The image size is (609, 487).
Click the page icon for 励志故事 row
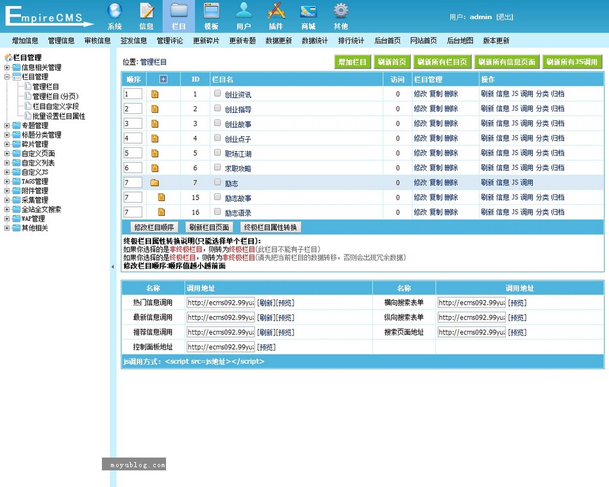162,197
